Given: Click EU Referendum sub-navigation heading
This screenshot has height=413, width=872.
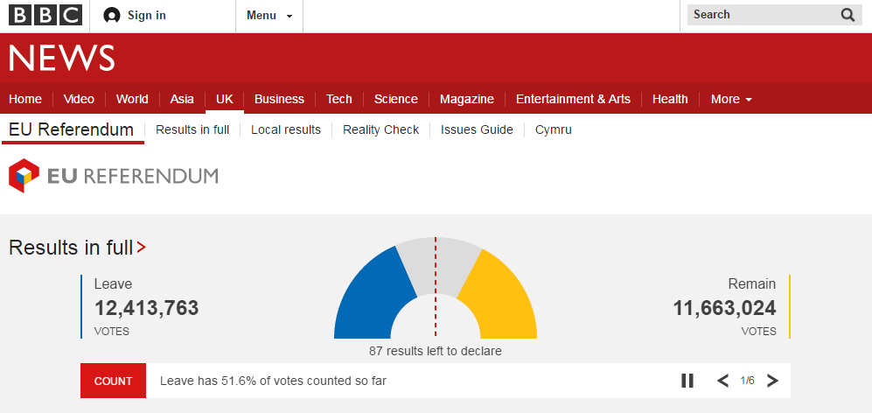Looking at the screenshot, I should 71,129.
